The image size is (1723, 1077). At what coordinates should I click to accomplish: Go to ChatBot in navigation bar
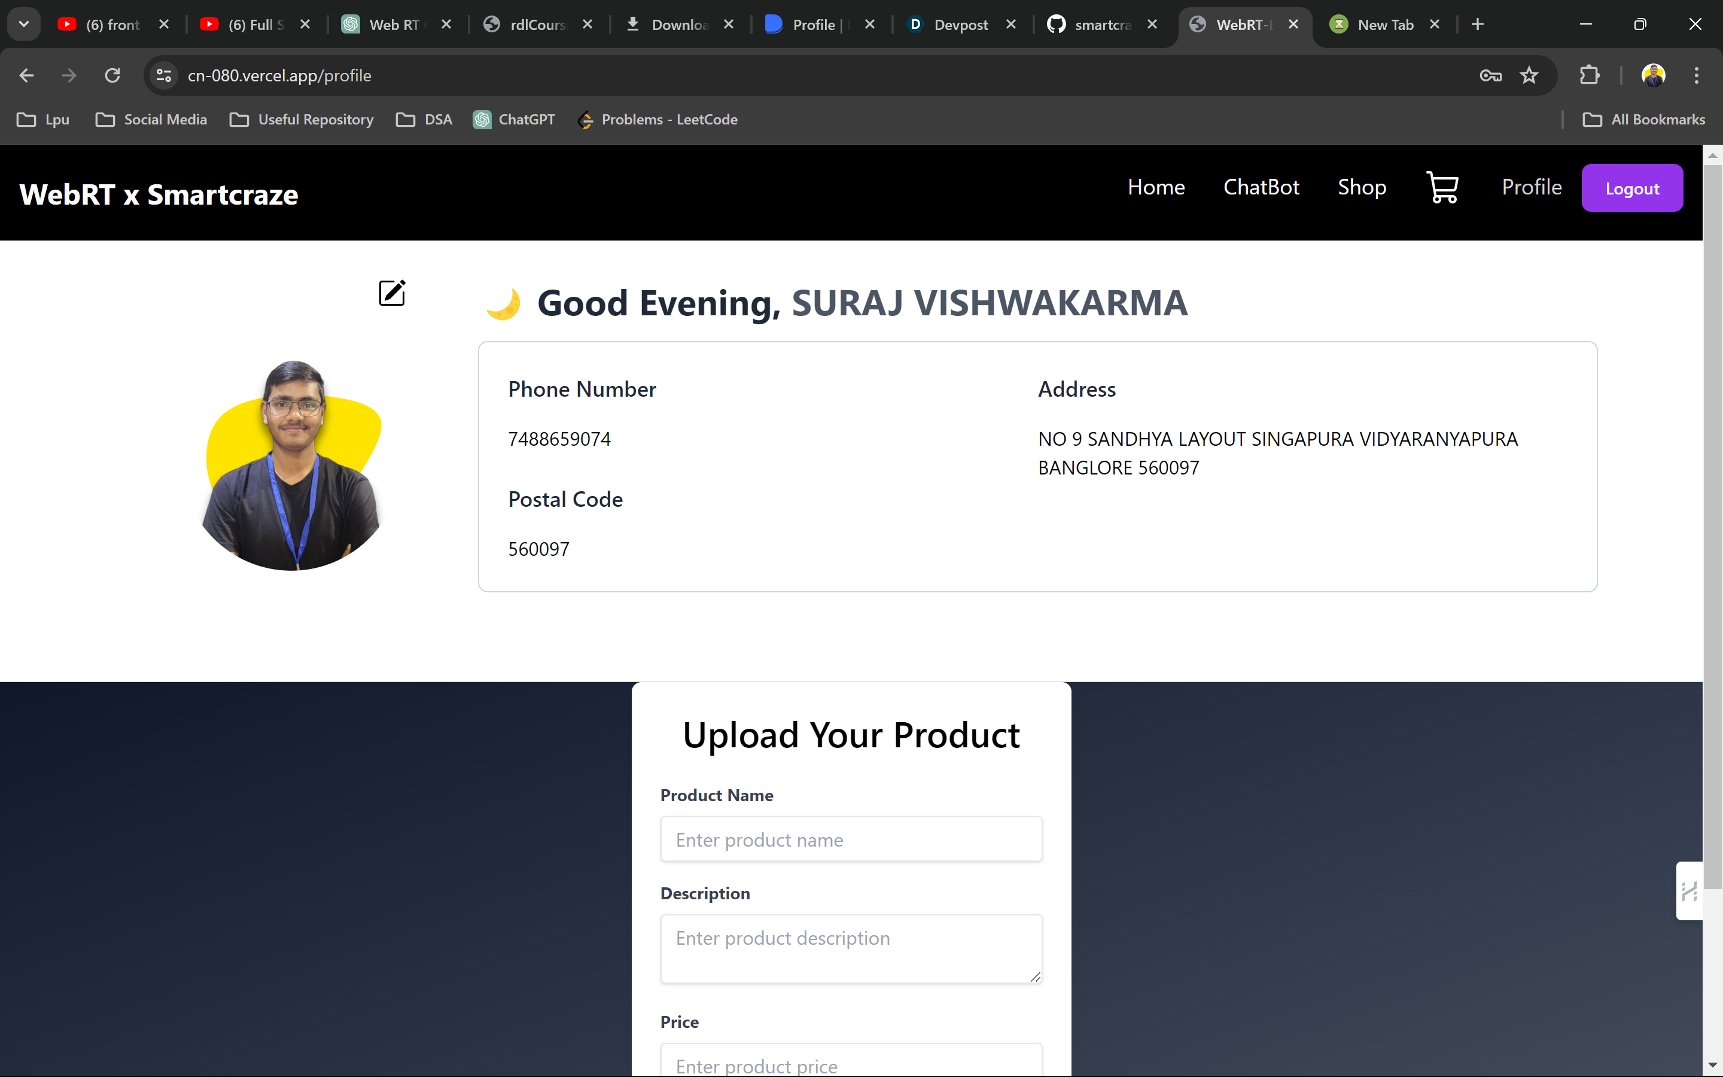coord(1261,187)
